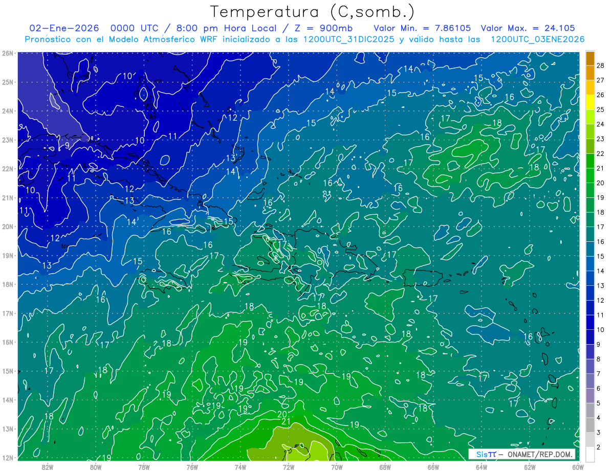Image resolution: width=614 pixels, height=474 pixels.
Task: Click the "60W" longitude axis label
Action: click(578, 466)
